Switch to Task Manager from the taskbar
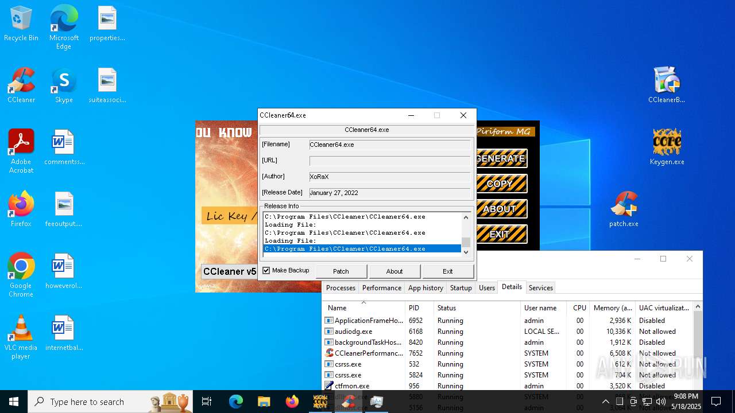Viewport: 735px width, 413px height. coord(377,402)
